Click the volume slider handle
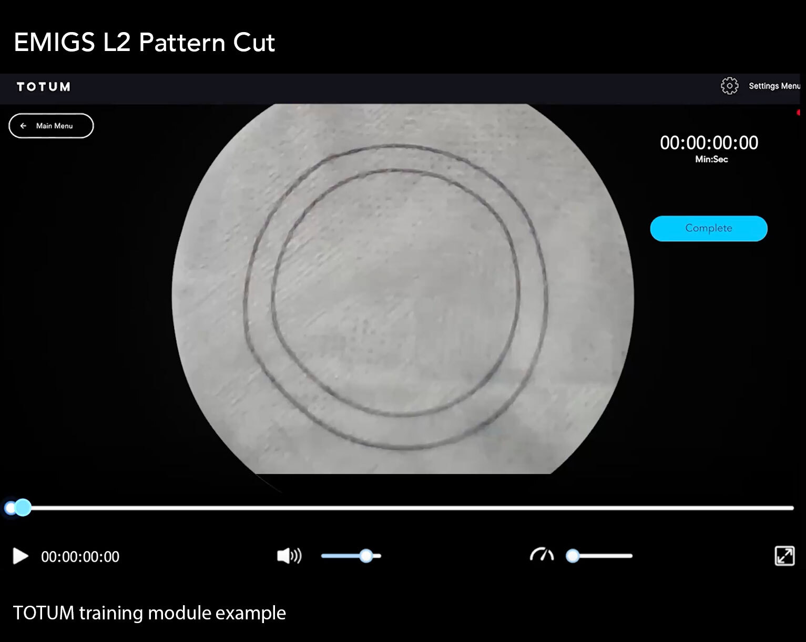The image size is (806, 642). [366, 556]
